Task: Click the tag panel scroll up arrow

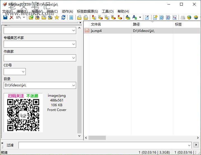Action: 79,28
